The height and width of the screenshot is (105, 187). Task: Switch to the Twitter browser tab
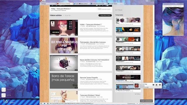pos(82,4)
